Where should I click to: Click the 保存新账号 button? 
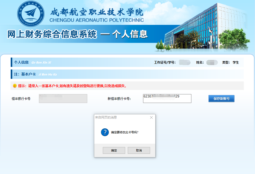[x=222, y=99]
